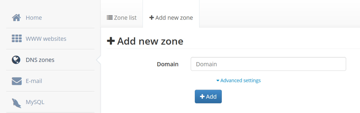The image size is (360, 113).
Task: Click the list icon on Zone list tab
Action: 110,18
